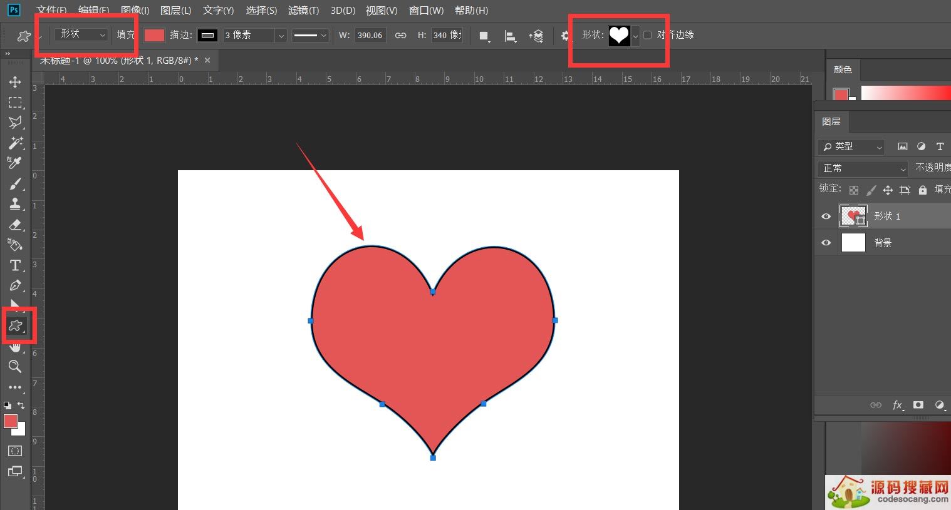Viewport: 951px width, 510px height.
Task: Enable the 对齐边缘 checkbox
Action: 647,35
